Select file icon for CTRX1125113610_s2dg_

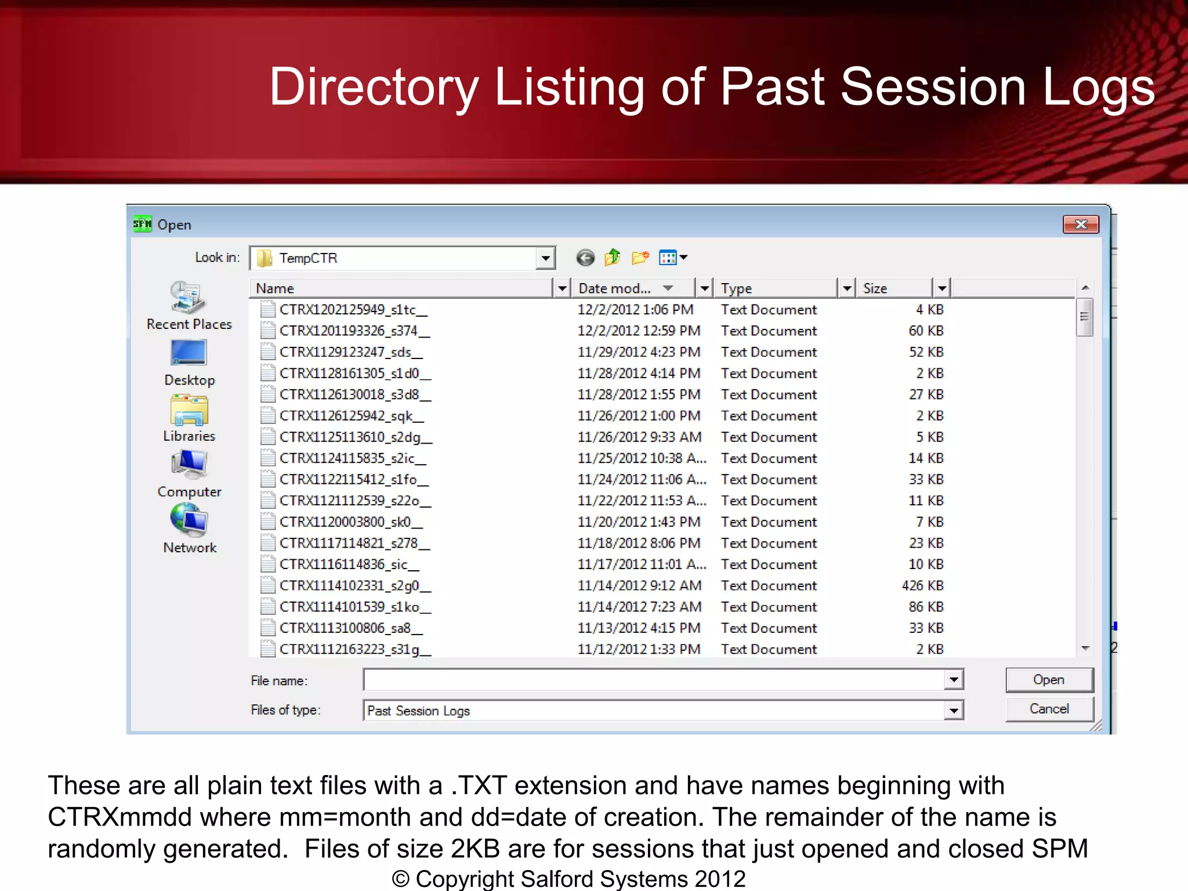pyautogui.click(x=267, y=437)
